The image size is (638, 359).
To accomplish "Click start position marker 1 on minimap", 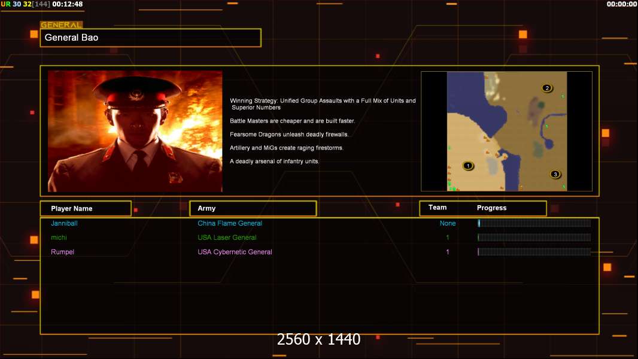I will [468, 166].
